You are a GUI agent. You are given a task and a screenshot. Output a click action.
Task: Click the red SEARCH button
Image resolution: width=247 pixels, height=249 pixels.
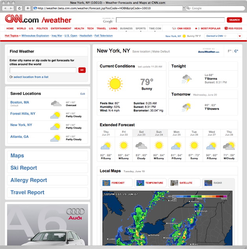tap(234, 20)
